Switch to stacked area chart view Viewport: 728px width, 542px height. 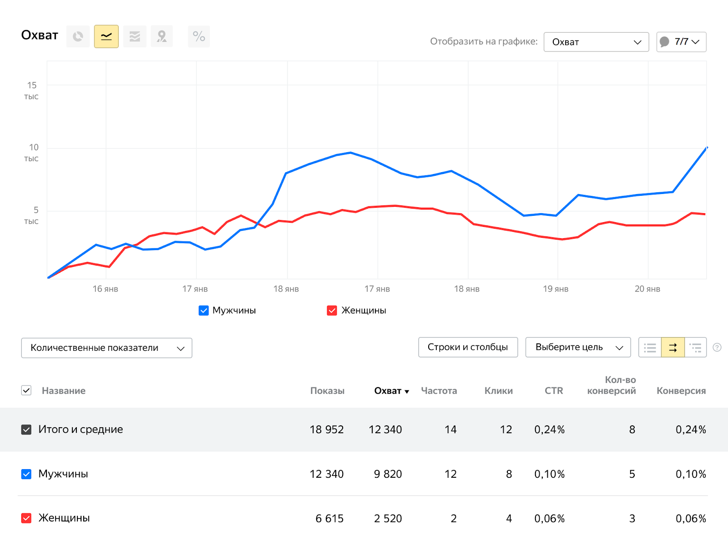click(135, 36)
